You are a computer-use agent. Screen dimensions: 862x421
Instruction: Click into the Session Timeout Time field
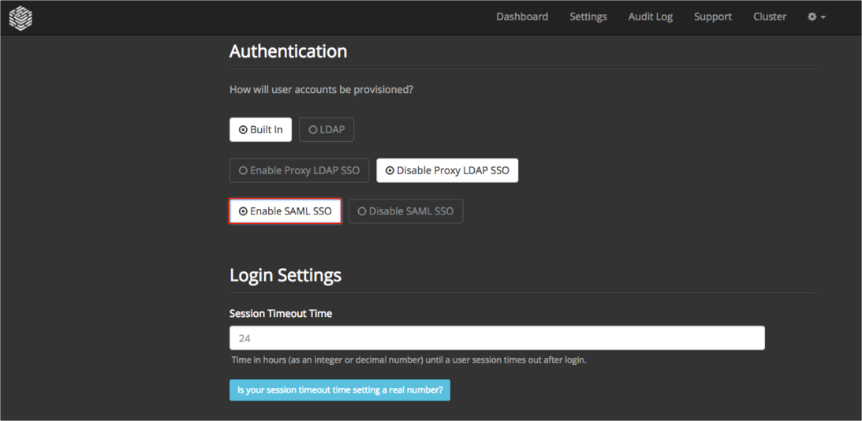tap(497, 338)
